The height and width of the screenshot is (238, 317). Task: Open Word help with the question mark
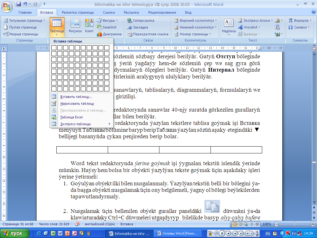click(314, 12)
